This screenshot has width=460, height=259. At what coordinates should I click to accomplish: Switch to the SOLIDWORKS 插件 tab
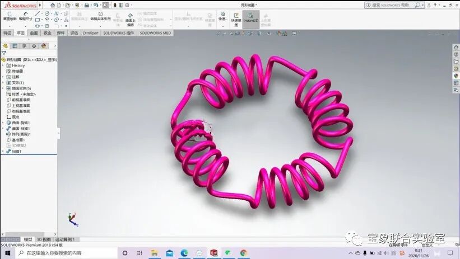tap(119, 33)
